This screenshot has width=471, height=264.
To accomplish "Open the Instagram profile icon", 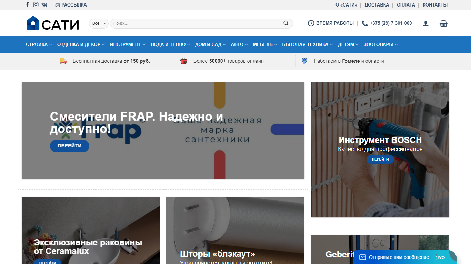I will (x=36, y=5).
